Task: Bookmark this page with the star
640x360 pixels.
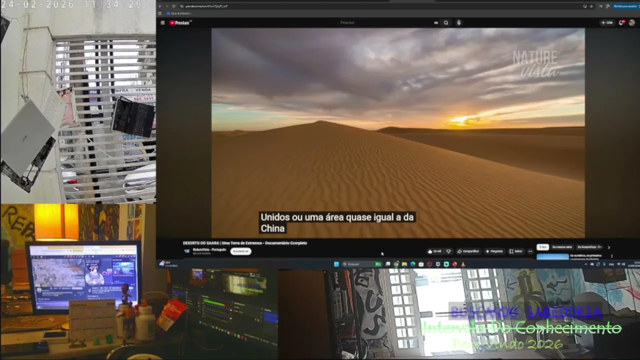Action: point(591,6)
